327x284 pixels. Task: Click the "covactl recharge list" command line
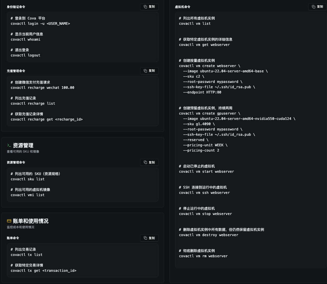[33, 103]
